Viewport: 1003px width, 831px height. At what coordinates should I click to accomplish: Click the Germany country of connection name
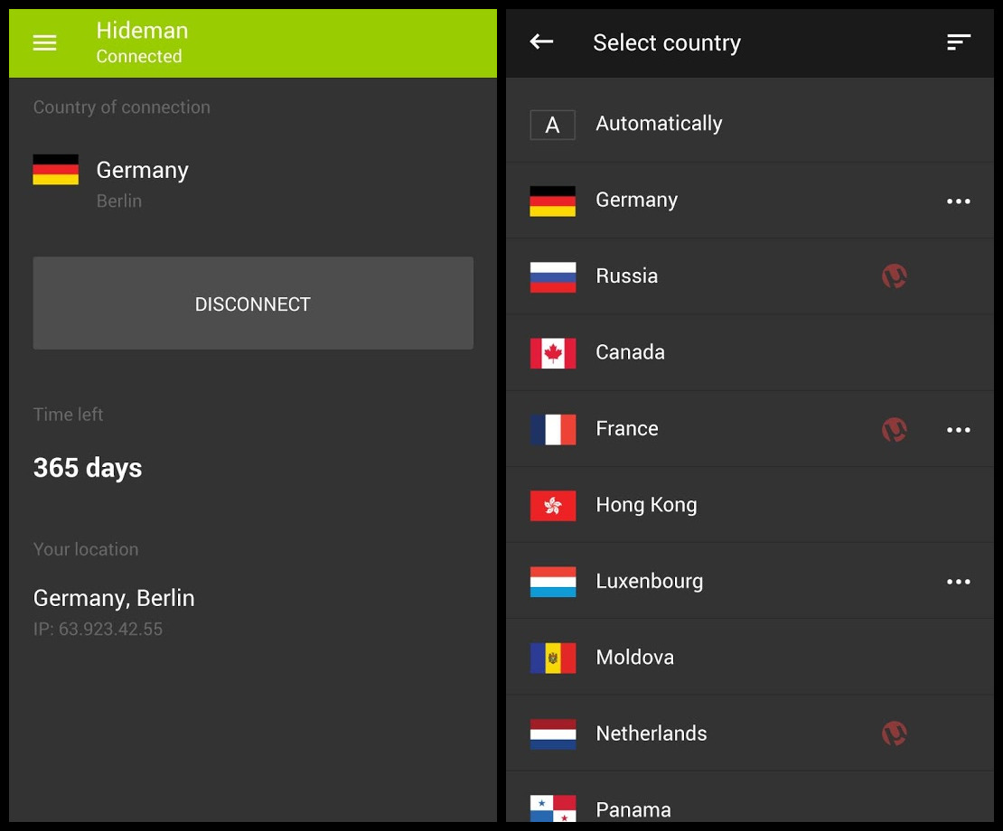[x=142, y=171]
